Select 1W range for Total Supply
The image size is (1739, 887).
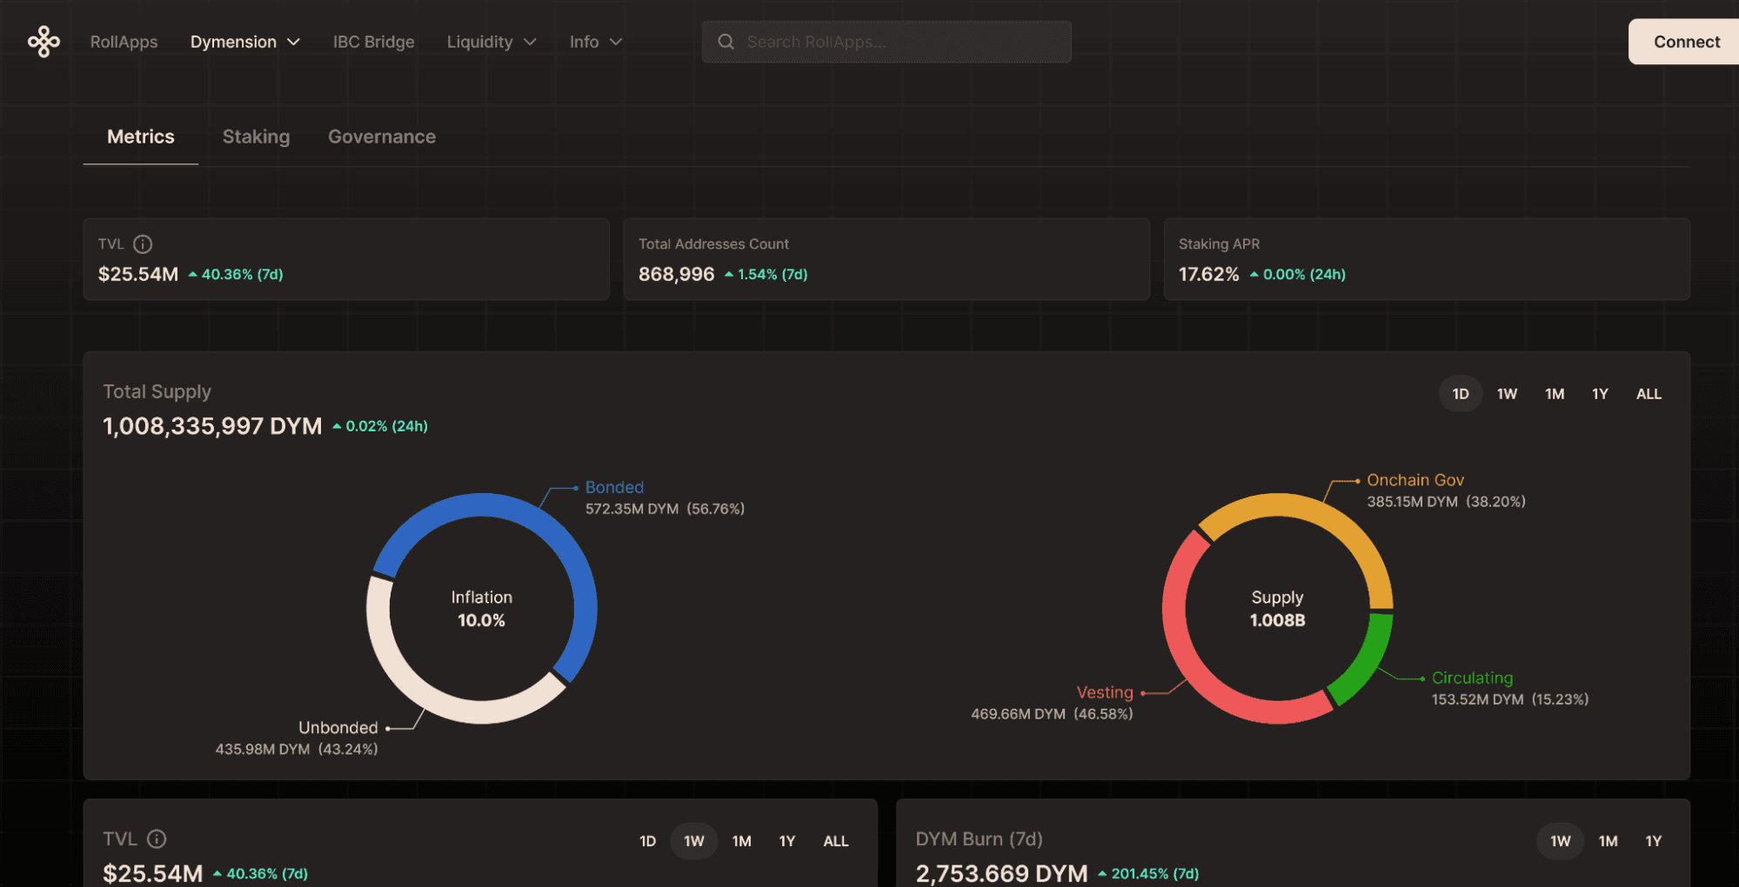click(x=1507, y=394)
